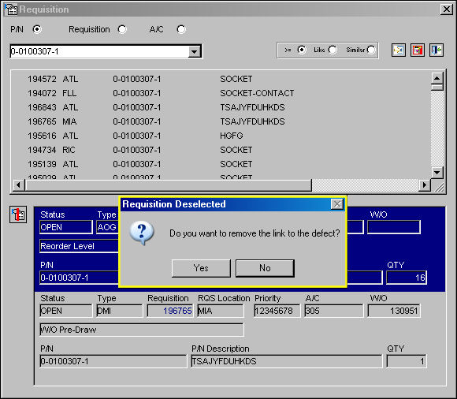Click the Reorder Level field
The width and height of the screenshot is (457, 399).
tap(79, 246)
